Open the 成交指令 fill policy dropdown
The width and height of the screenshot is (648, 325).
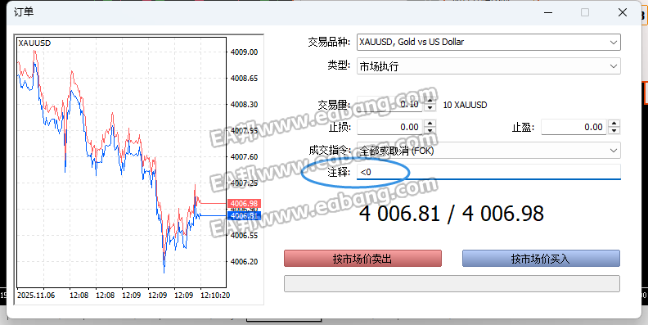tap(488, 151)
